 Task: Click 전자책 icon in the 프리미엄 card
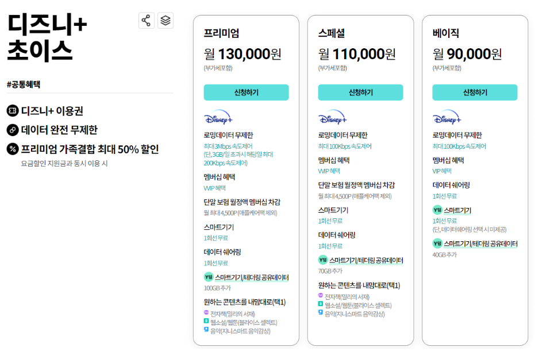[206, 312]
